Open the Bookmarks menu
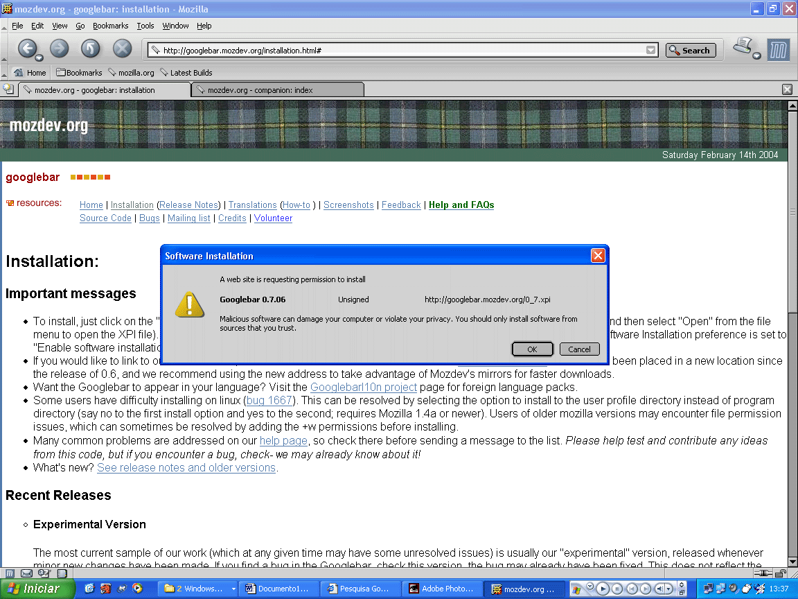 (x=110, y=26)
